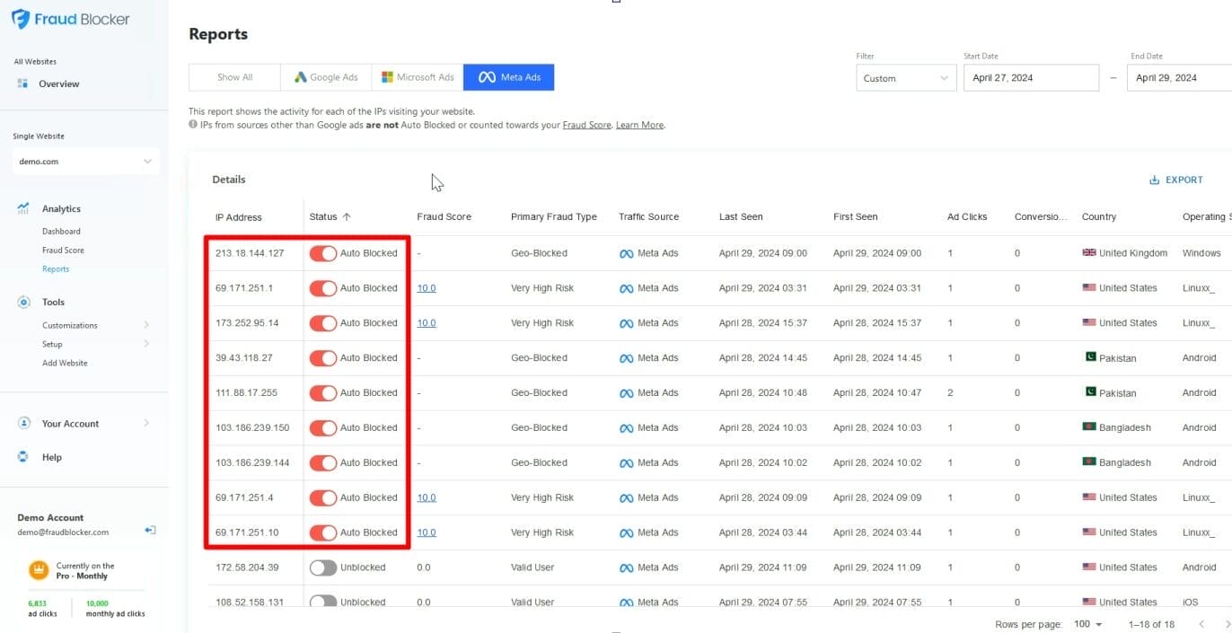The height and width of the screenshot is (633, 1232).
Task: Sort by the Country column header
Action: pyautogui.click(x=1099, y=216)
